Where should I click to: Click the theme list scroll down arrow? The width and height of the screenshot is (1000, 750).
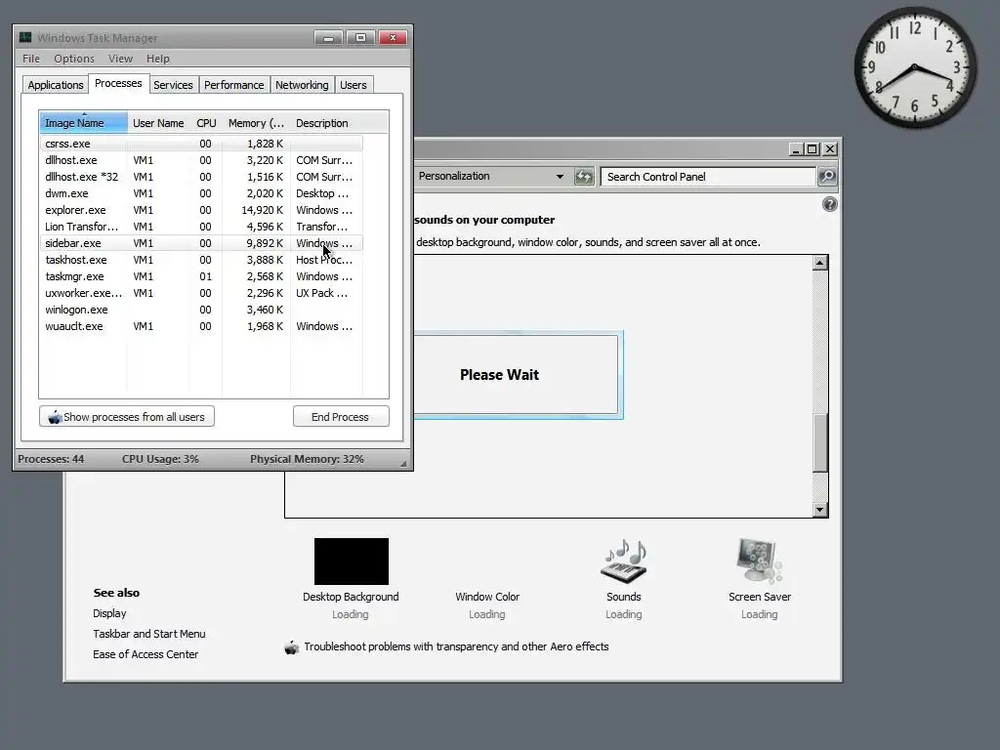tap(820, 510)
